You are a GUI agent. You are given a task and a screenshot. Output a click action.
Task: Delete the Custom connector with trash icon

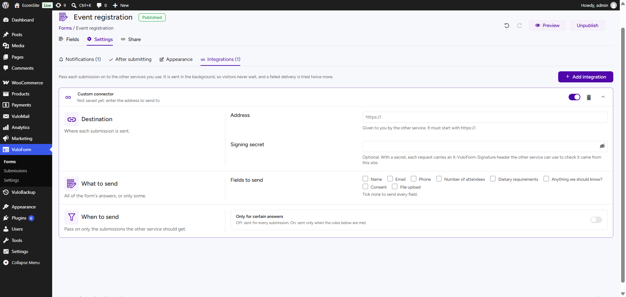click(589, 97)
